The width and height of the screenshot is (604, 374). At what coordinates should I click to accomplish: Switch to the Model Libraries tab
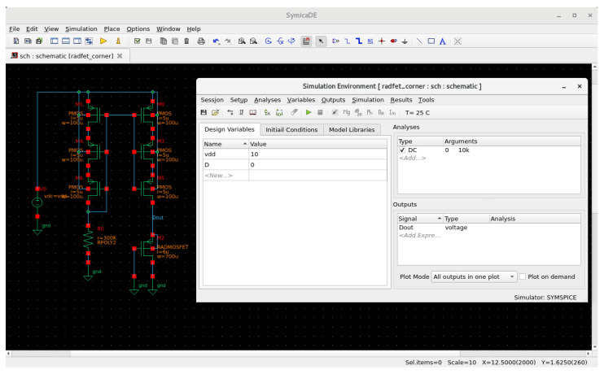pyautogui.click(x=352, y=129)
